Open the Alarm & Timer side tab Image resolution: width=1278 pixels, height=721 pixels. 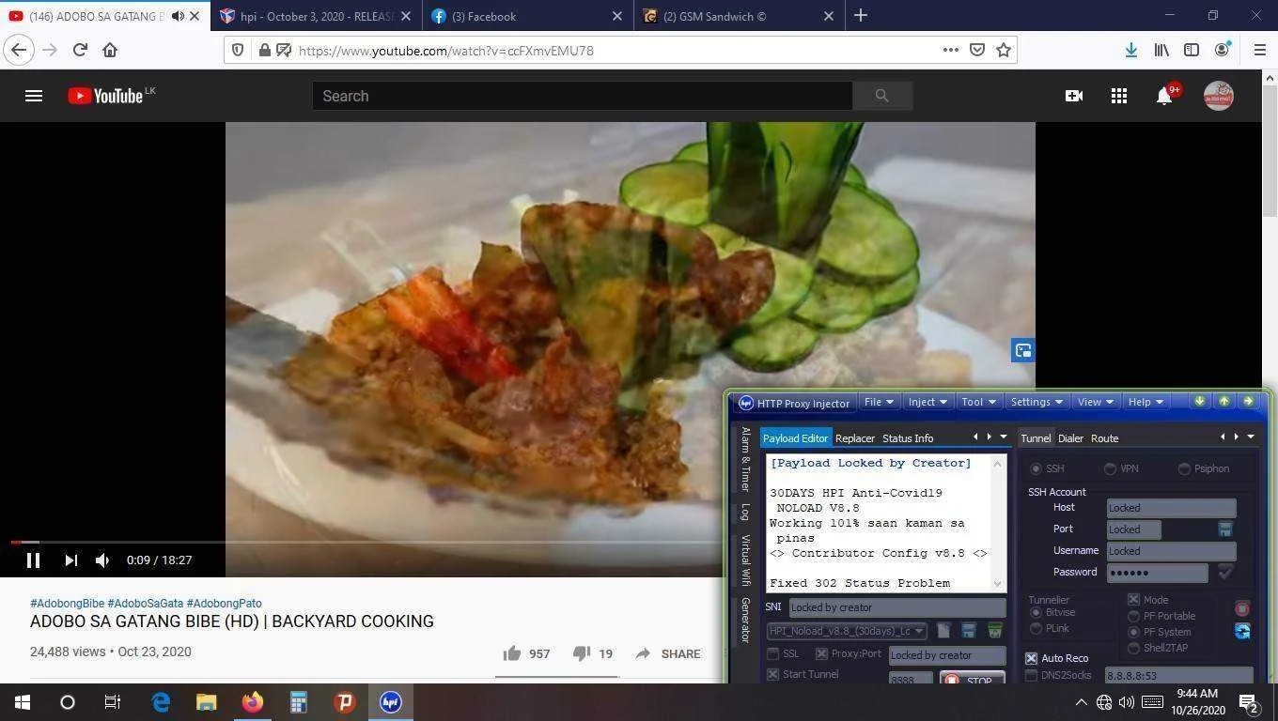745,459
